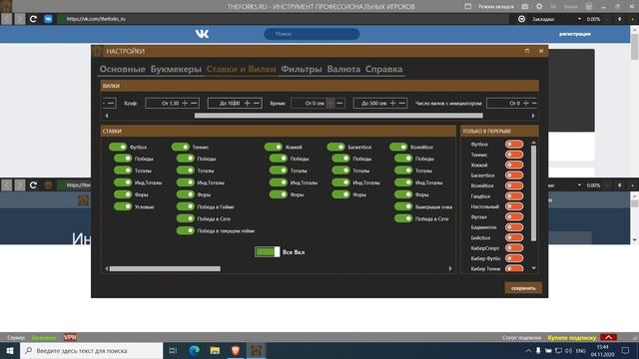Open dropdown arrow in lower browser bar
Screen dimensions: 639x359
click(x=579, y=185)
